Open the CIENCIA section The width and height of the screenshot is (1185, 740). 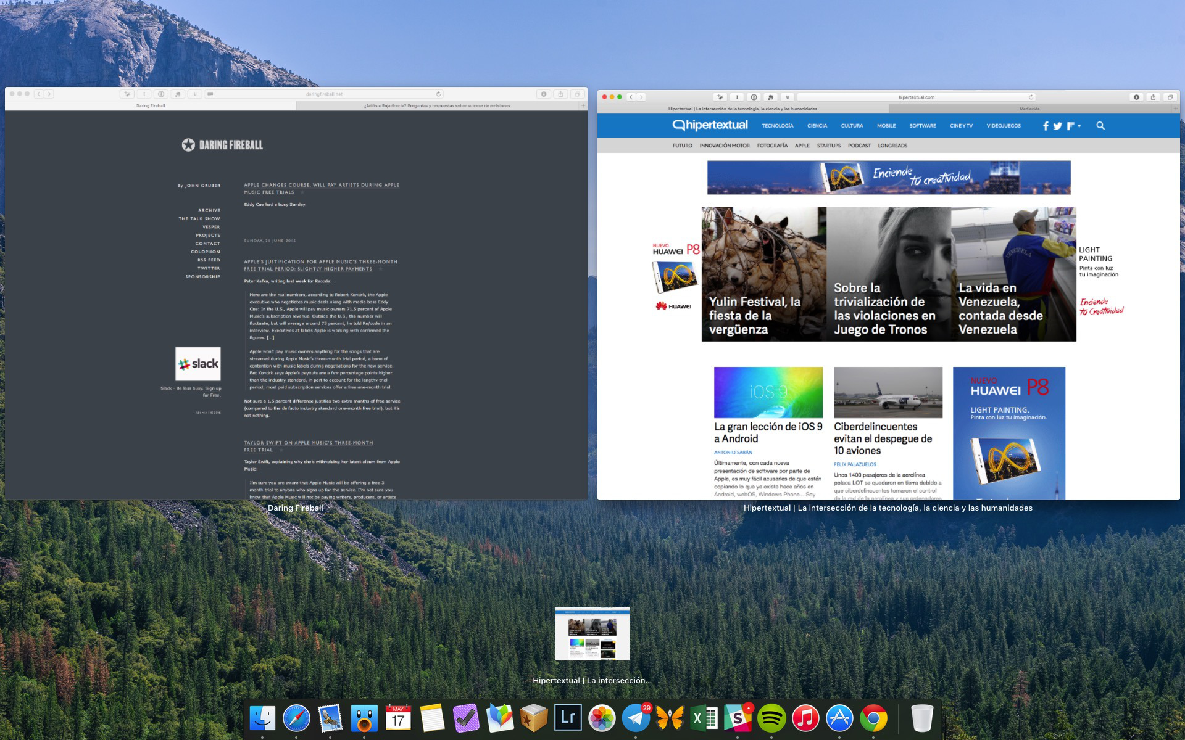click(x=817, y=126)
